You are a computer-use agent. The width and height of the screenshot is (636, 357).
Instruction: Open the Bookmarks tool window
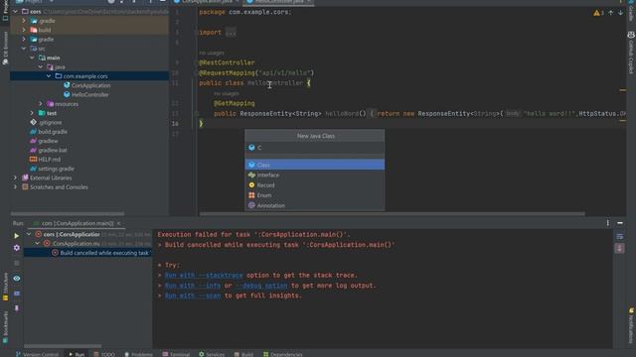tap(5, 326)
